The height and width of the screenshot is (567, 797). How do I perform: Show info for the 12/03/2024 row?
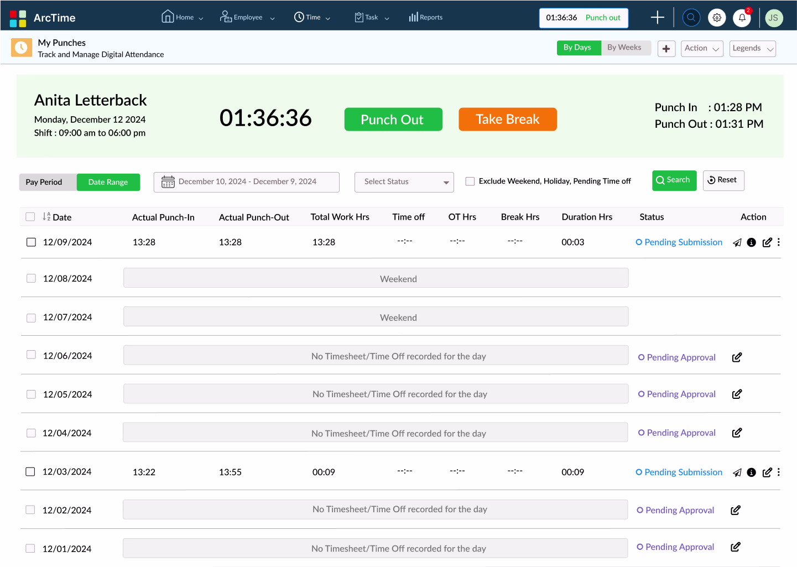point(751,472)
